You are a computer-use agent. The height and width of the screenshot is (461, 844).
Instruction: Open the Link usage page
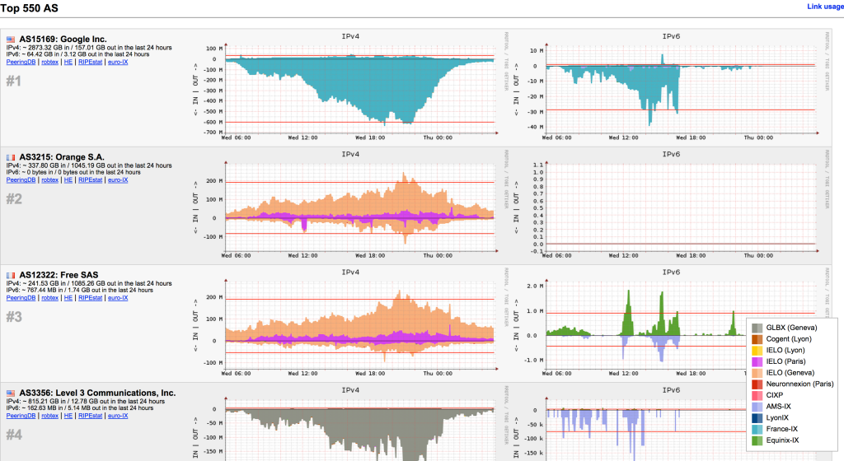pos(825,7)
